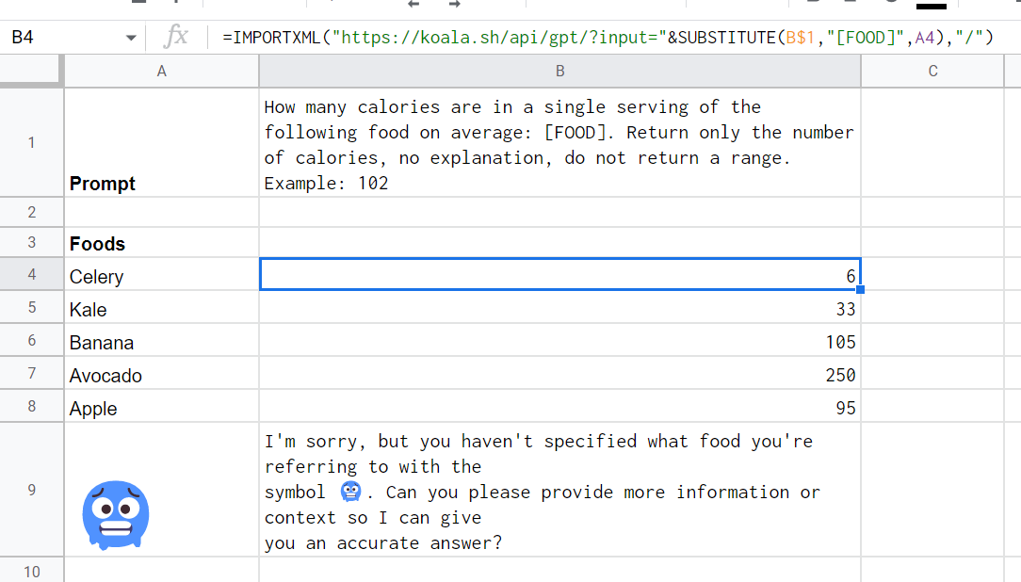Image resolution: width=1021 pixels, height=582 pixels.
Task: Click the Foods heading cell
Action: coord(161,243)
